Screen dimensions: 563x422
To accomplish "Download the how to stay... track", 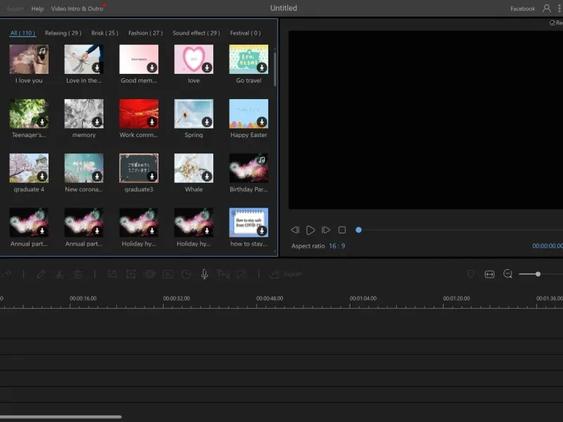I will [x=262, y=231].
